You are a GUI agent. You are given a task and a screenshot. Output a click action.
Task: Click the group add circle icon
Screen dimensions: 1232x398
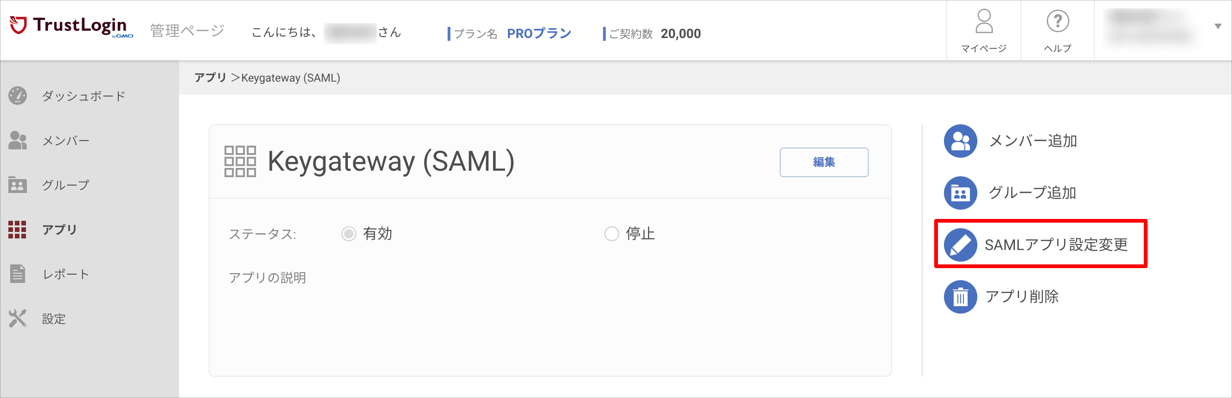[x=960, y=193]
